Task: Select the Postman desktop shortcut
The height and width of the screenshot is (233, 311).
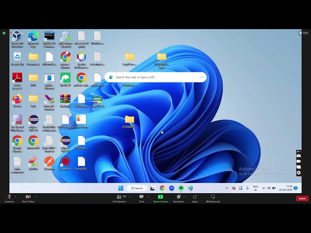Action: tap(49, 162)
